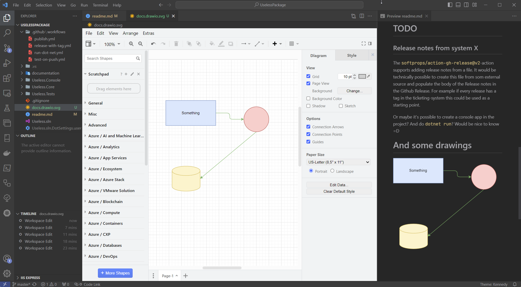The width and height of the screenshot is (521, 287).
Task: Open the Waypoints style dropdown
Action: 259,44
